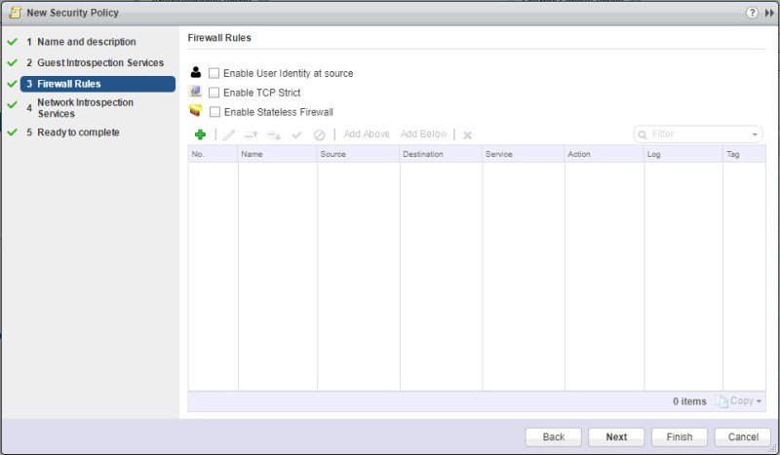Image resolution: width=780 pixels, height=455 pixels.
Task: Click the double-arrow icon in title bar
Action: [769, 13]
